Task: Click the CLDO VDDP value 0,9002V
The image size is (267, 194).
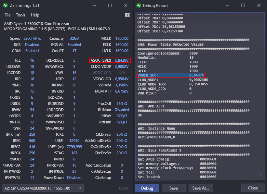Action: (122, 66)
